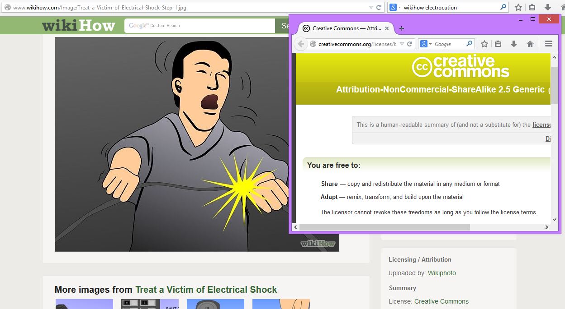Close the Creative Commons tab
The height and width of the screenshot is (309, 565).
pyautogui.click(x=387, y=28)
